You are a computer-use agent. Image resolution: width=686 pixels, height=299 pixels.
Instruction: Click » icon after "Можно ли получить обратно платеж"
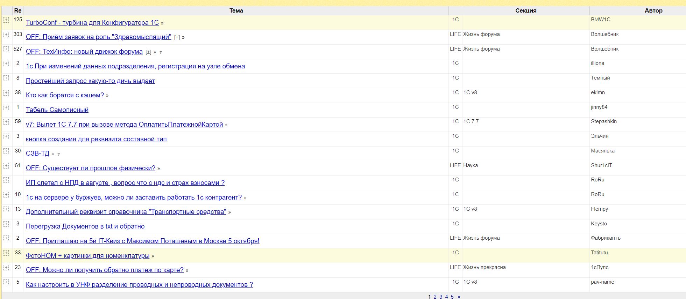[187, 270]
